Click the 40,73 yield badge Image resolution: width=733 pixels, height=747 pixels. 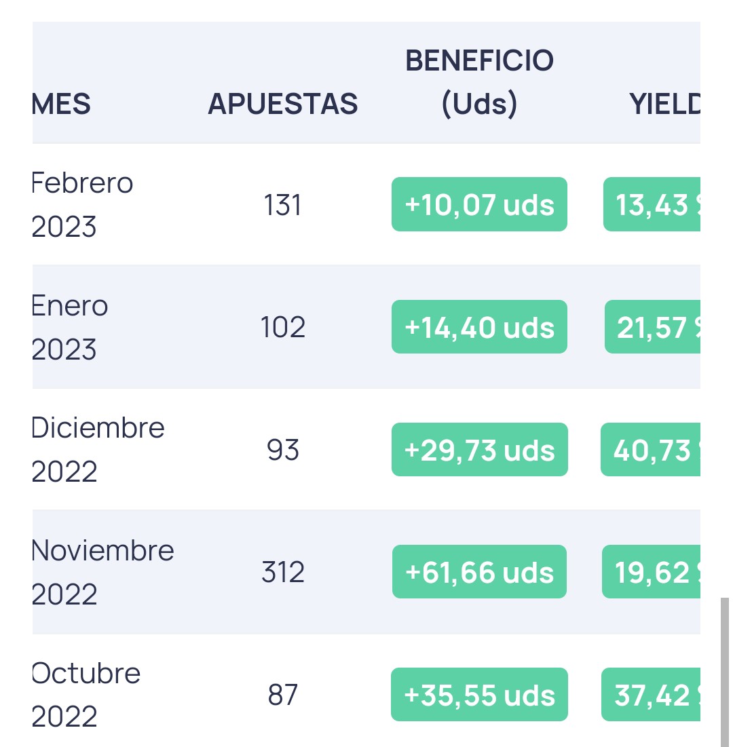pyautogui.click(x=651, y=449)
